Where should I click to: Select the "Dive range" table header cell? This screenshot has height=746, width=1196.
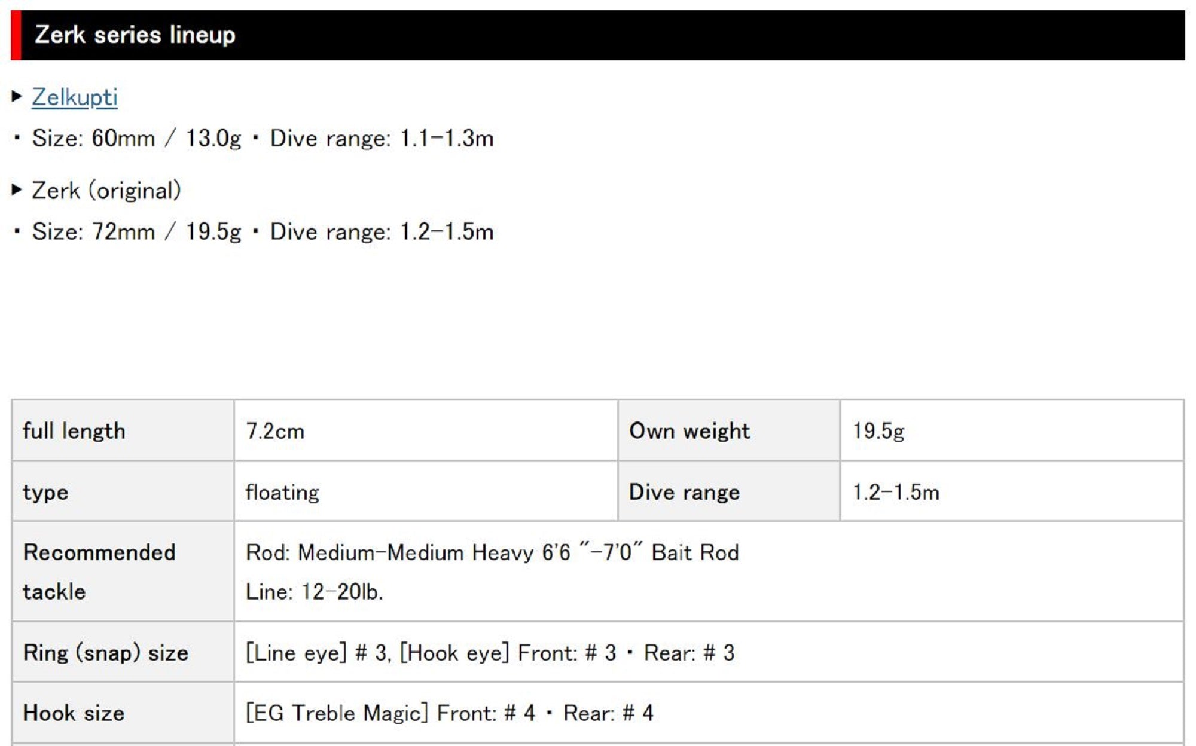pos(728,491)
